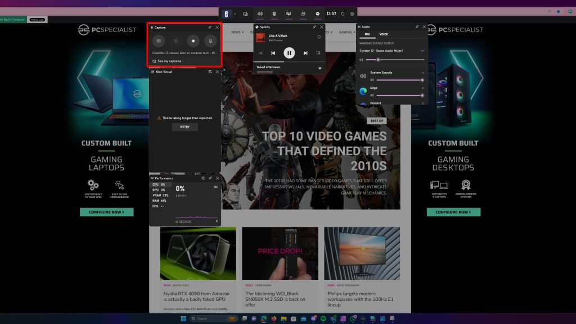
Task: Pause playback in the Spotify widget
Action: point(289,52)
